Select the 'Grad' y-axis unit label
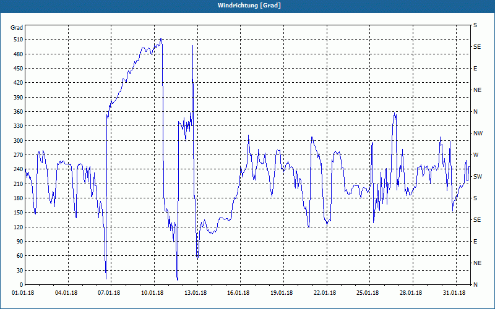Viewport: 495px width, 309px height. tap(17, 28)
